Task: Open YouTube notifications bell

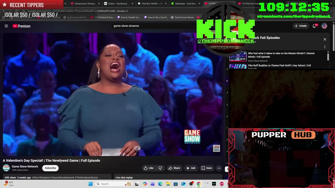Action: pos(315,26)
